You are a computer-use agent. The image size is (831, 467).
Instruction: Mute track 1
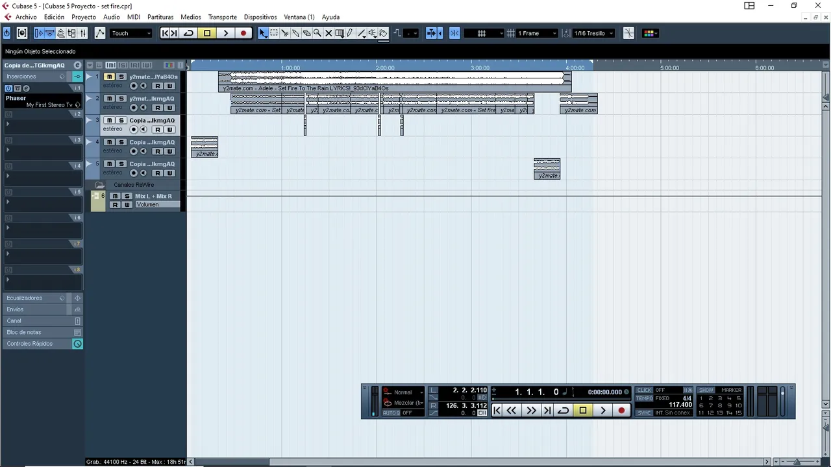pos(110,77)
